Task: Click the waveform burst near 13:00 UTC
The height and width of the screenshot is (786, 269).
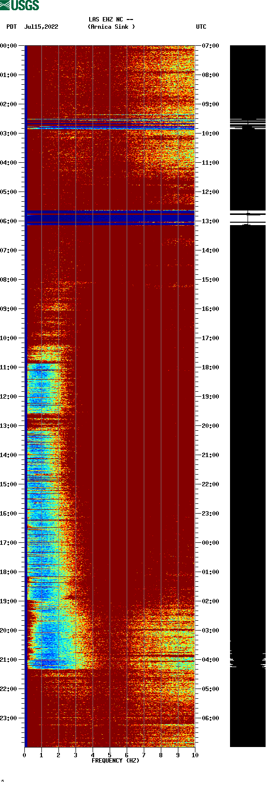Action: [248, 218]
